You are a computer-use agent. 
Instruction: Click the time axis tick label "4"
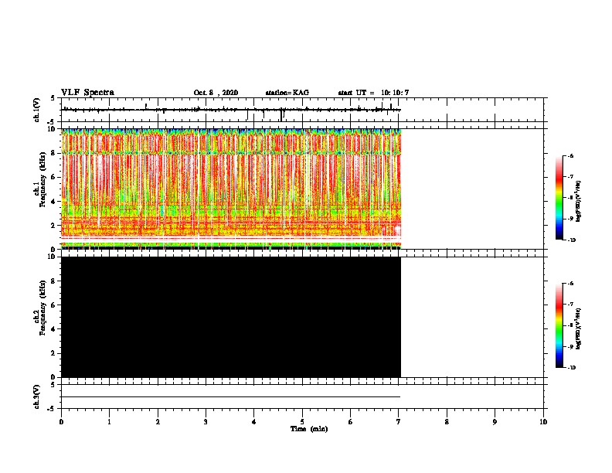tap(254, 421)
